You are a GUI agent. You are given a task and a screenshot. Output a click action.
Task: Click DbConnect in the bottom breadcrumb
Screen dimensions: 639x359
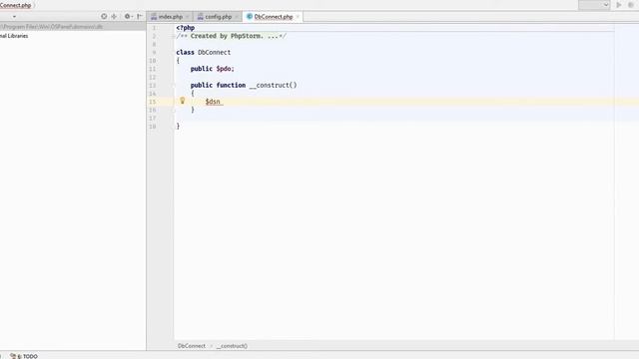[192, 346]
